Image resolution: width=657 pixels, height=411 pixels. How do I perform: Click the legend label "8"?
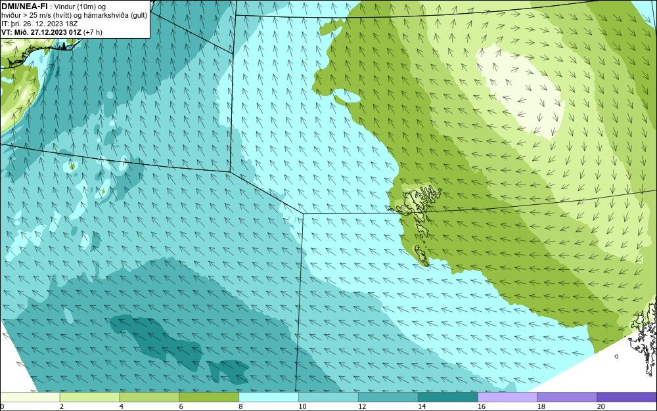[x=240, y=406]
